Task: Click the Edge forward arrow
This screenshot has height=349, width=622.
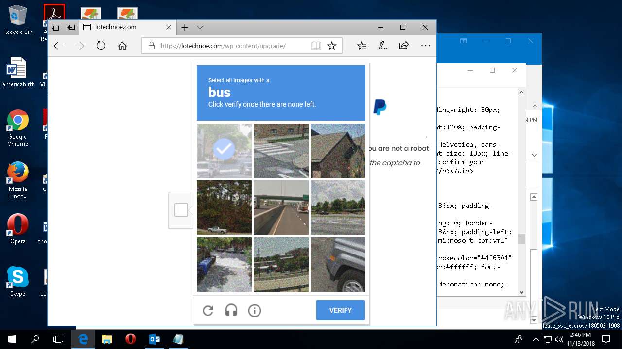Action: click(80, 46)
